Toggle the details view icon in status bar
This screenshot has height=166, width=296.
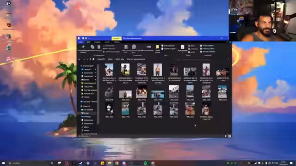click(x=226, y=136)
